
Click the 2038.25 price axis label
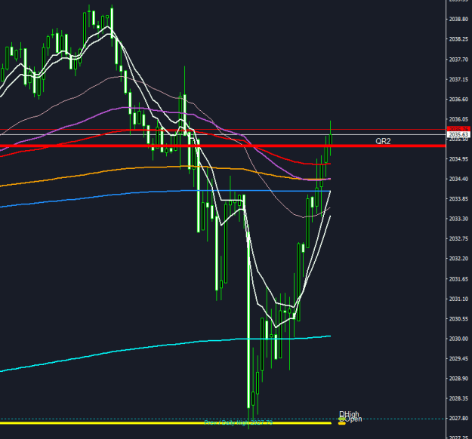pos(458,39)
